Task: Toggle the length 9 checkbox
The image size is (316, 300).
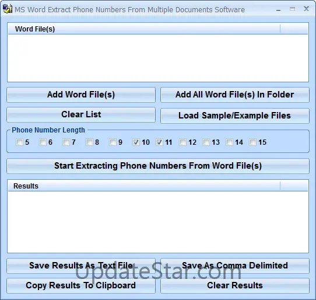Action: [113, 142]
